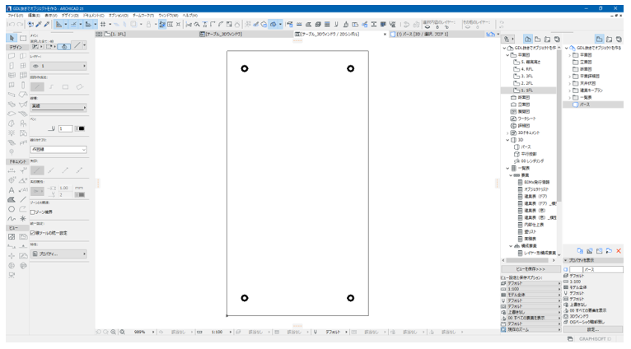Open the デザイン(D) menu

click(70, 16)
